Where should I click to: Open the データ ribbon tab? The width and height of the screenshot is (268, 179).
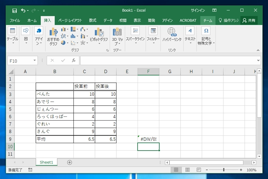tap(108, 21)
